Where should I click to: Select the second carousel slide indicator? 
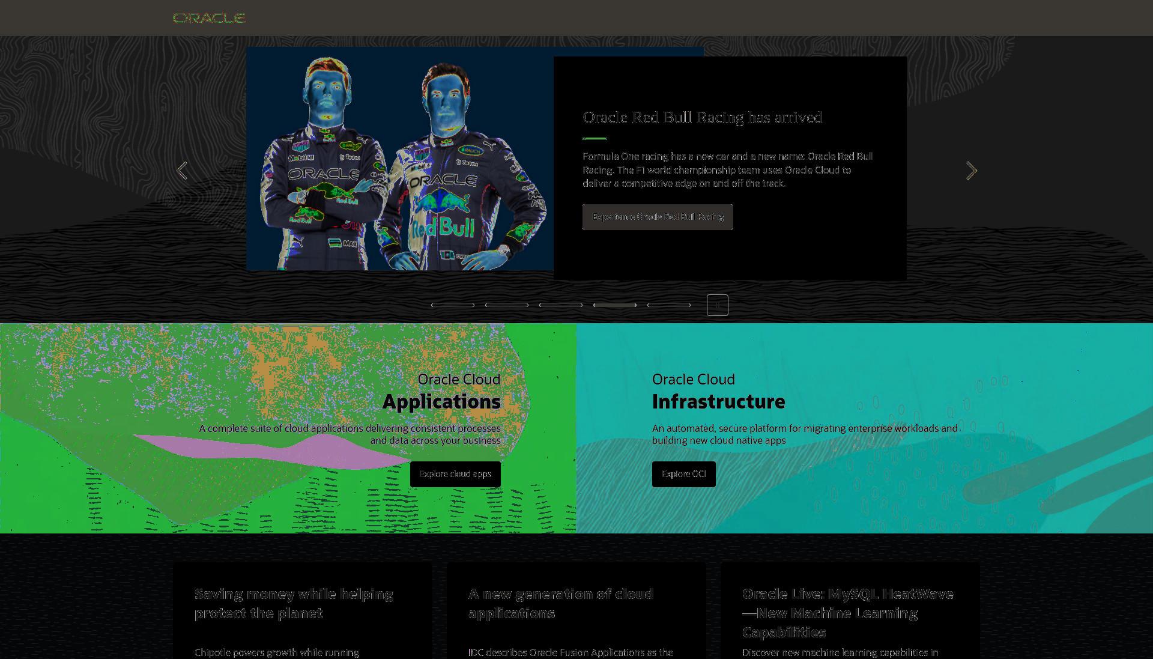[507, 305]
